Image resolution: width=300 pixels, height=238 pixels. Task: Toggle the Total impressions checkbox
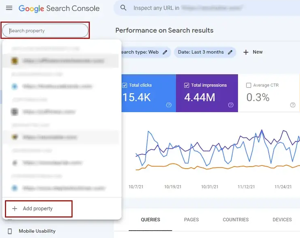[x=187, y=85]
